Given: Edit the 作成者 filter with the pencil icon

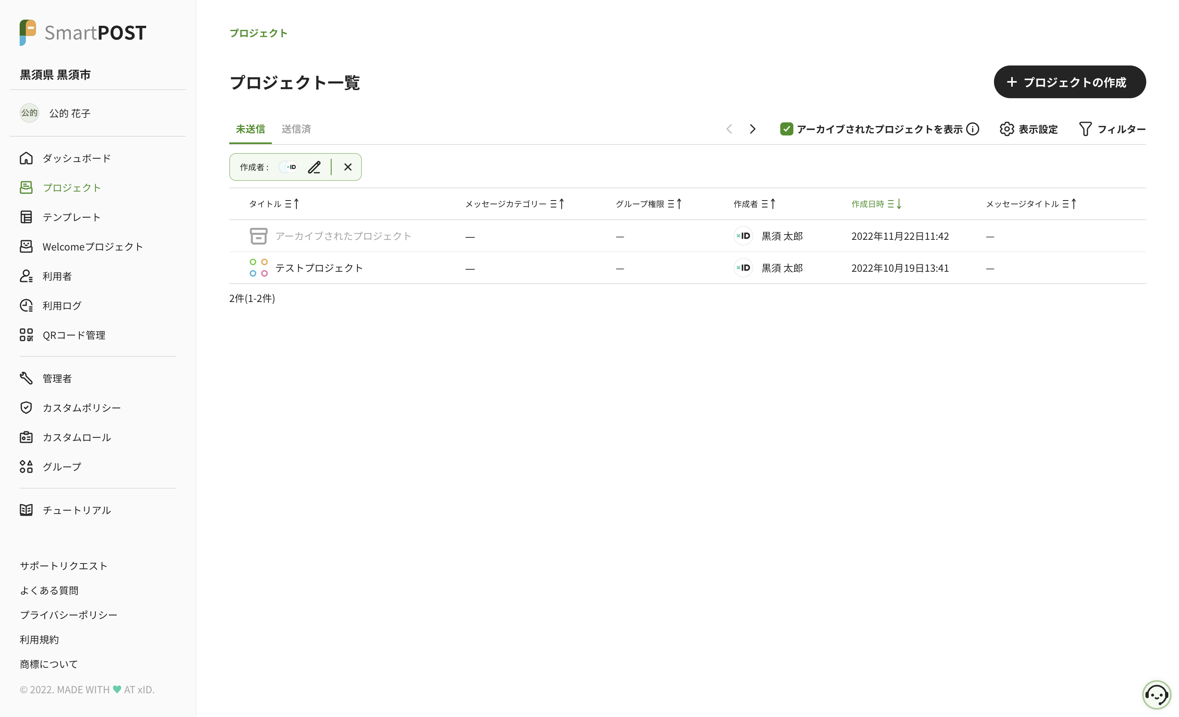Looking at the screenshot, I should pos(314,167).
